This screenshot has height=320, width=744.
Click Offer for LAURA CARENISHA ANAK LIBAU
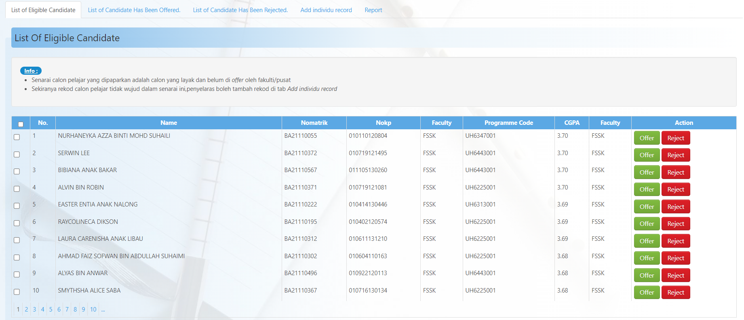click(x=646, y=241)
